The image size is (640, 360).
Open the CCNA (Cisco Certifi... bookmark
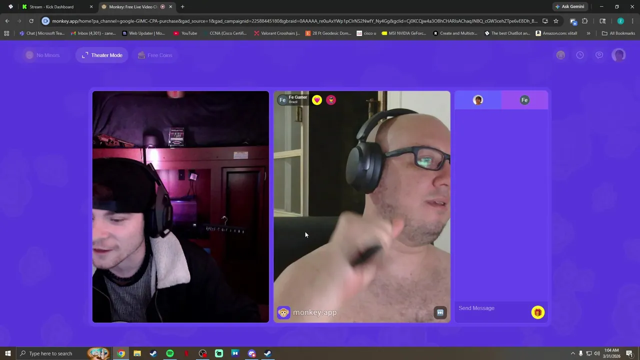(x=224, y=33)
